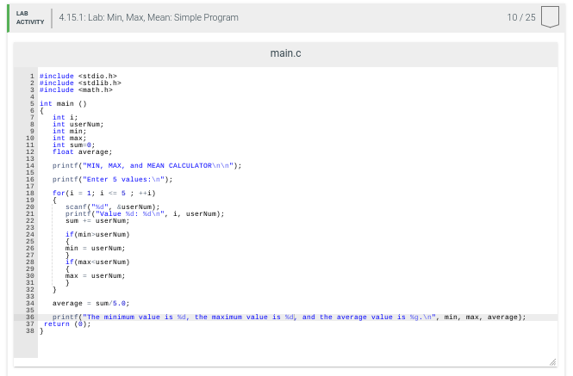Click line number 18 in gutter

pos(30,193)
